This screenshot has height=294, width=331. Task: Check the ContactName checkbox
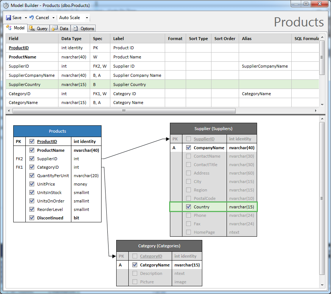pos(189,156)
